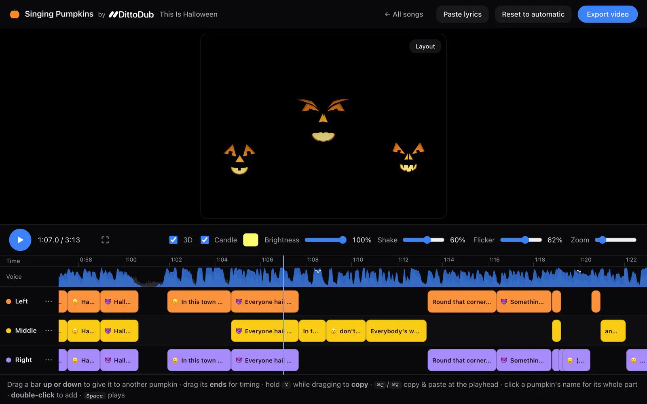The image size is (647, 404).
Task: Click the center pumpkin in the preview
Action: pyautogui.click(x=323, y=120)
